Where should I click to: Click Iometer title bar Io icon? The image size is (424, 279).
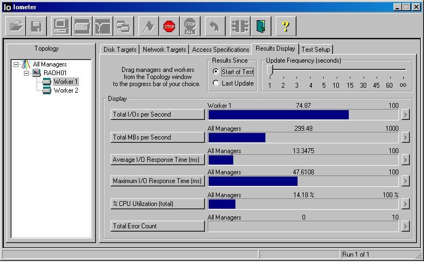[x=8, y=7]
